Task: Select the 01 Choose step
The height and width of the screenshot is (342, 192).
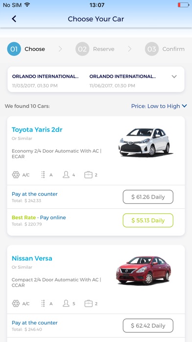Action: [x=26, y=49]
